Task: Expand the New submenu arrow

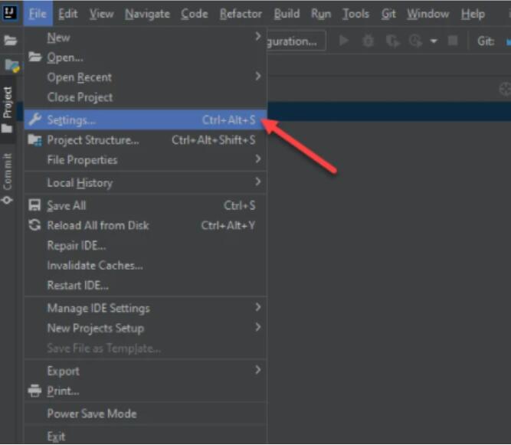Action: click(257, 37)
